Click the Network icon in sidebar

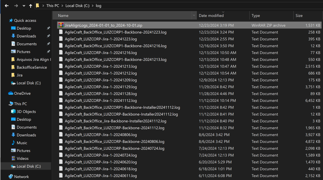[11, 176]
